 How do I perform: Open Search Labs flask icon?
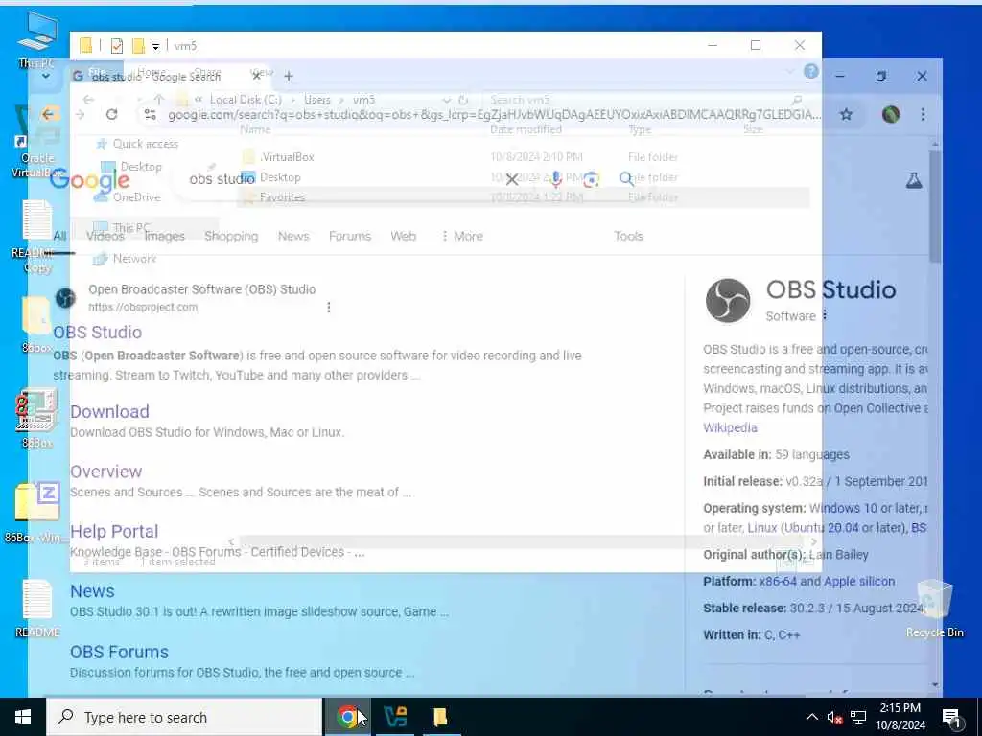click(914, 181)
